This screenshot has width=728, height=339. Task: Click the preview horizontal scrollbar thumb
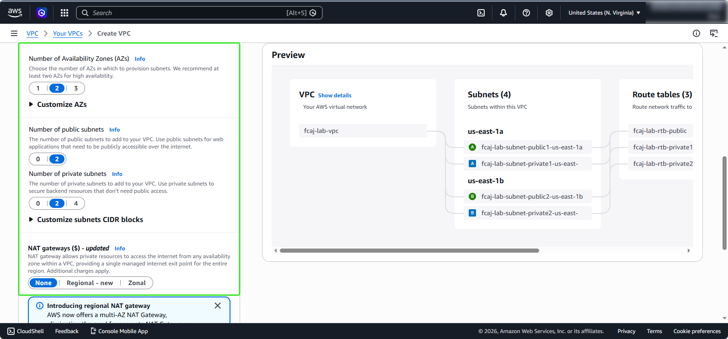click(409, 250)
